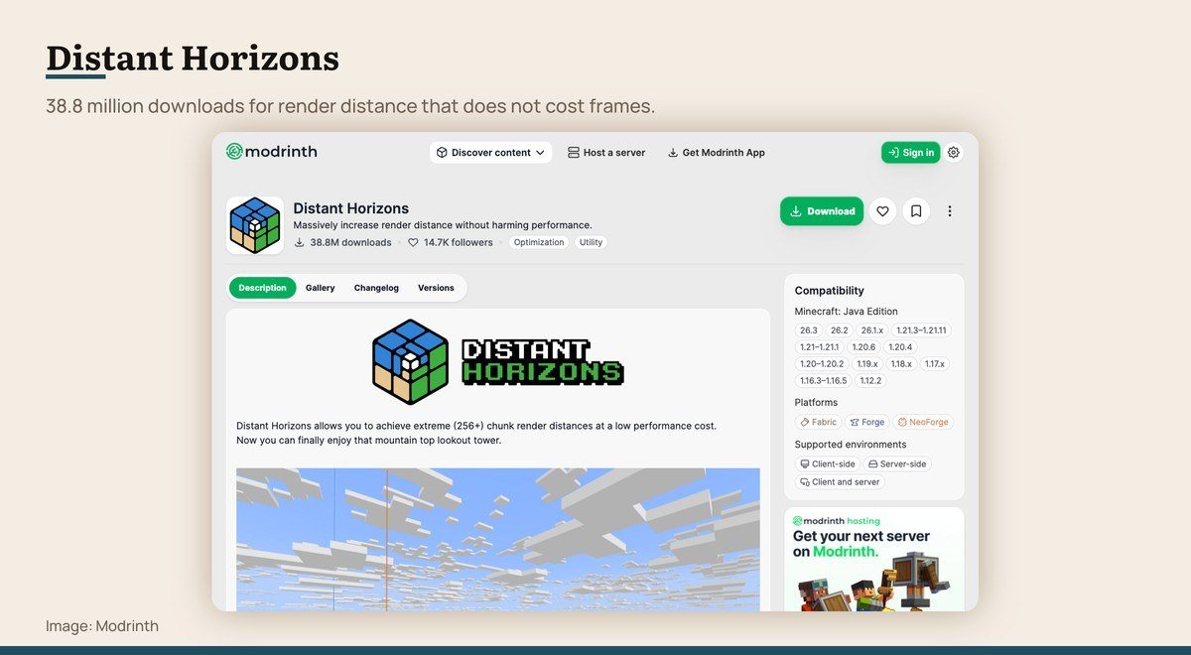Open Host a server link
1191x655 pixels.
pyautogui.click(x=606, y=153)
